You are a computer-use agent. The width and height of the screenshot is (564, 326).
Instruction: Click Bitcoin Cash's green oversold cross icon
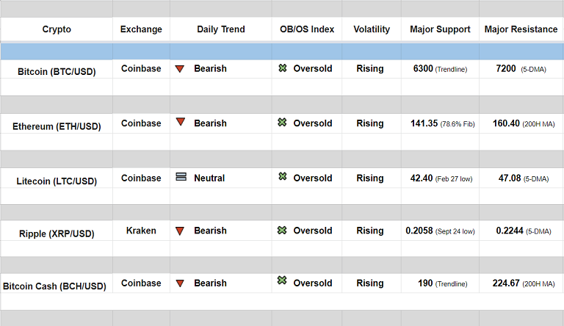point(283,281)
